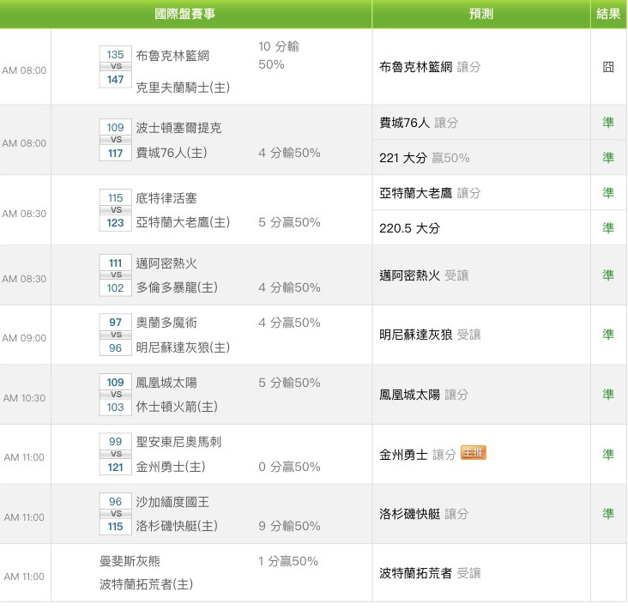Select prediction 邁阿密熱火 受讓
The width and height of the screenshot is (628, 616).
[x=424, y=275]
